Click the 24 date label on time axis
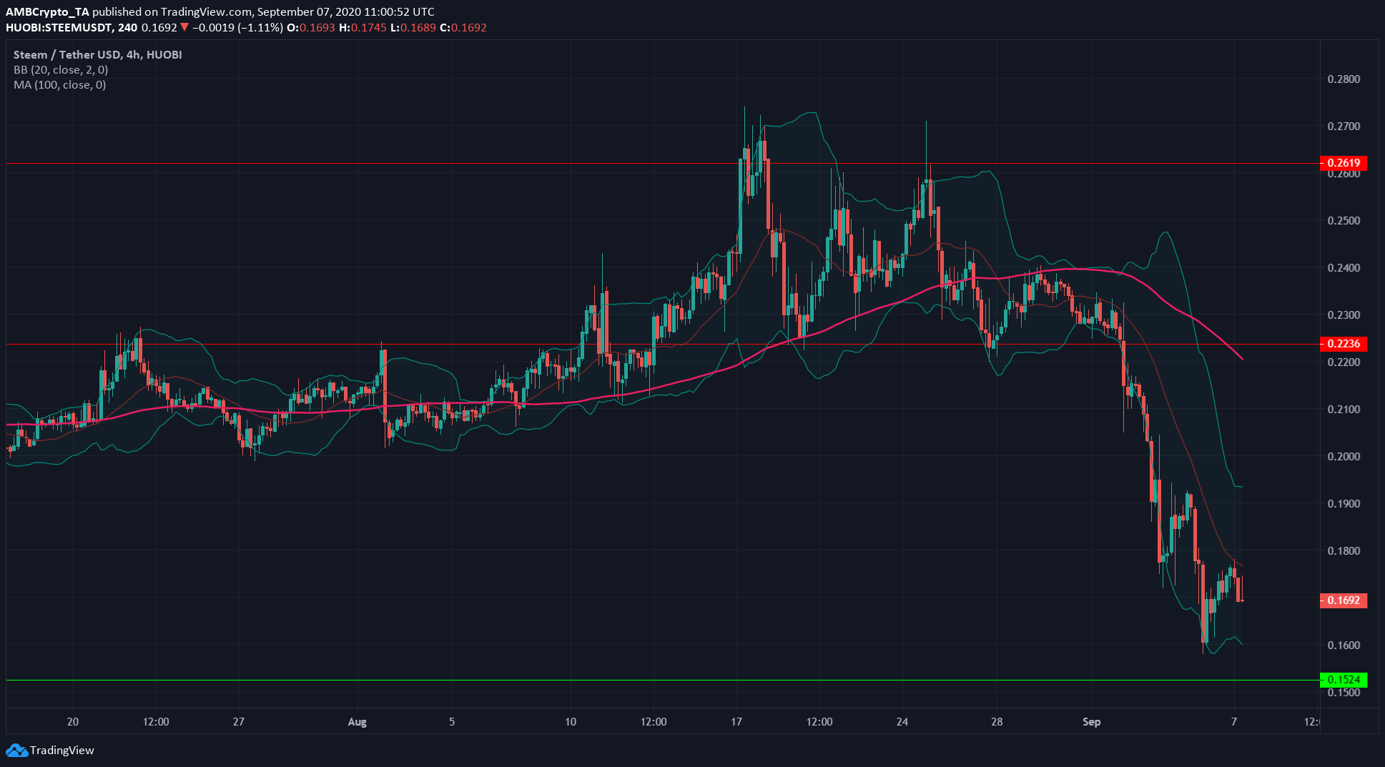 [x=902, y=722]
